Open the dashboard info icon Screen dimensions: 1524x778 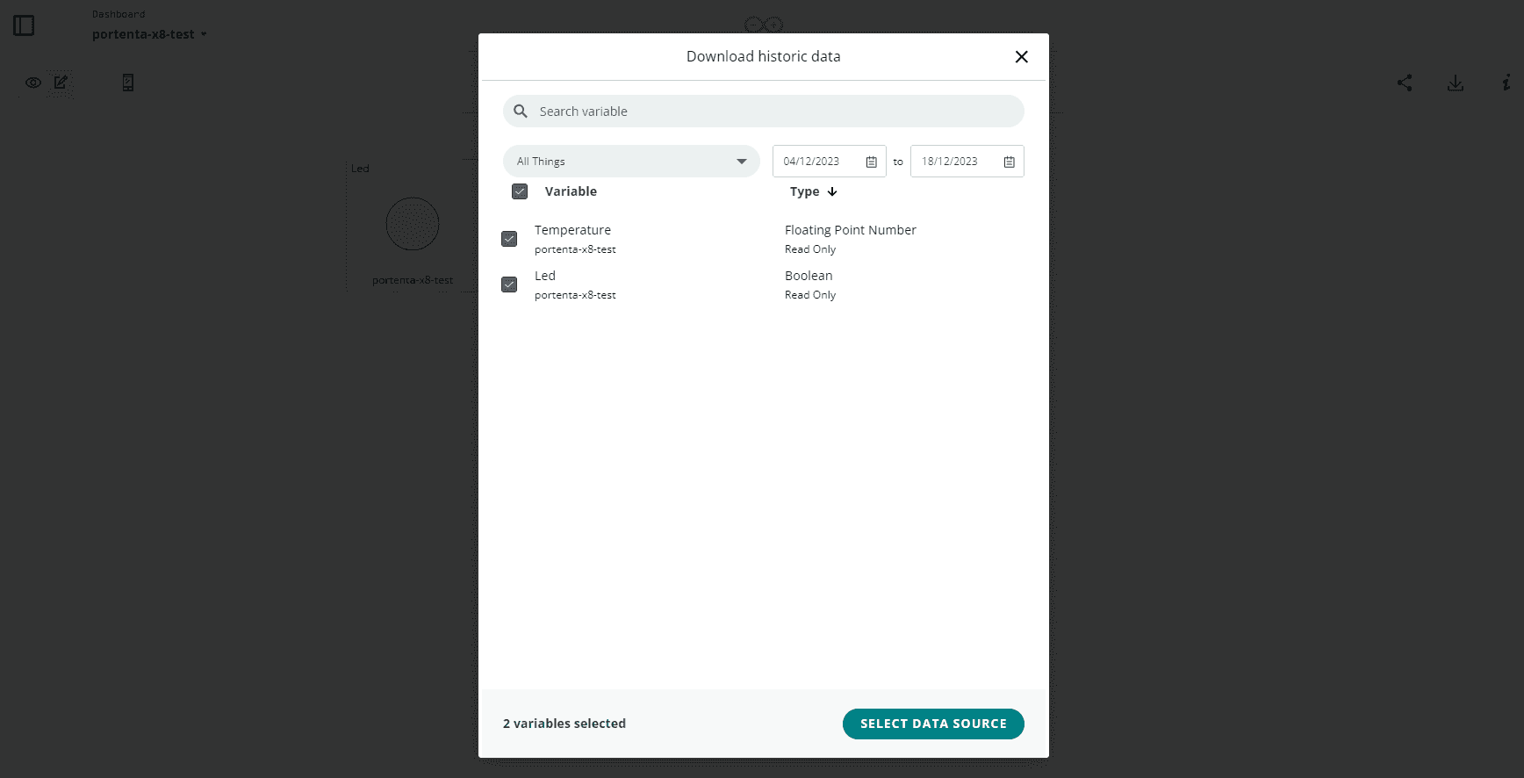click(x=1506, y=83)
